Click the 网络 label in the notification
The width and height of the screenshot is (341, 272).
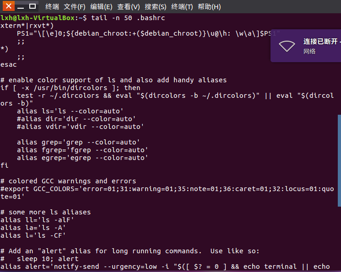tap(309, 51)
